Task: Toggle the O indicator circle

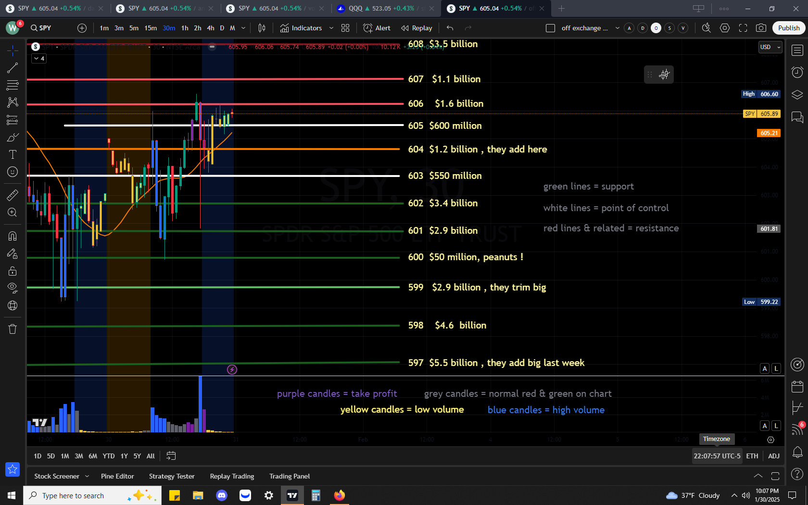Action: coord(656,28)
